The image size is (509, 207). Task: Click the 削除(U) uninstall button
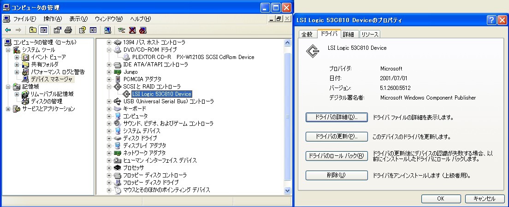pos(337,175)
